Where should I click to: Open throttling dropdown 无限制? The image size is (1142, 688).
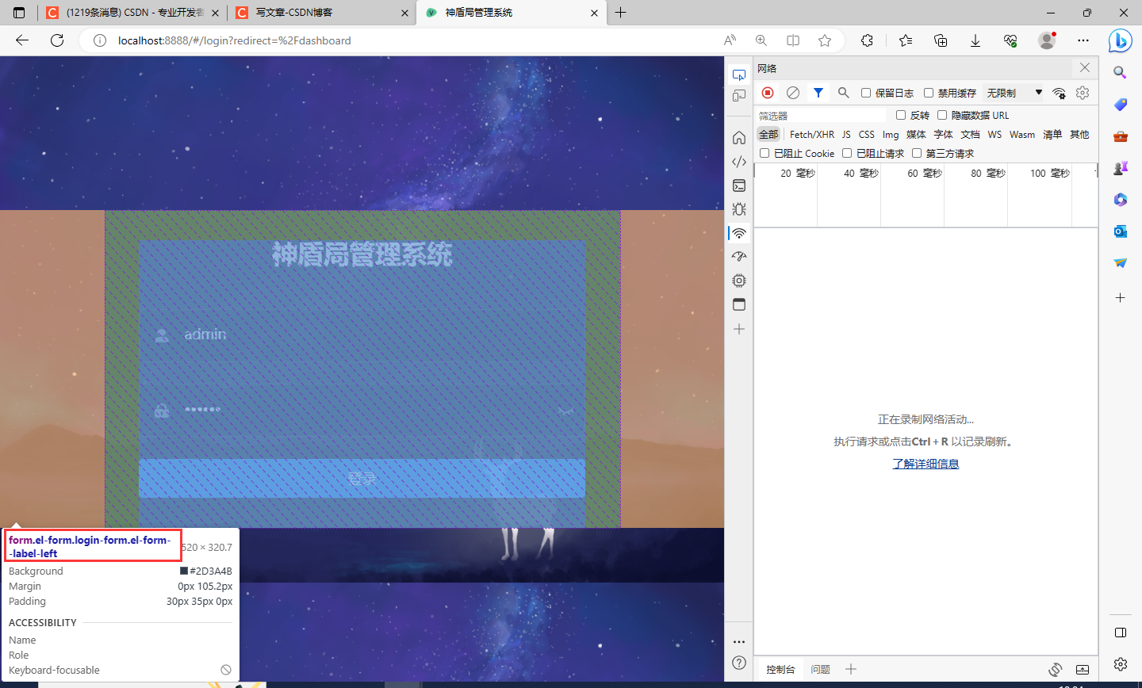(1014, 93)
